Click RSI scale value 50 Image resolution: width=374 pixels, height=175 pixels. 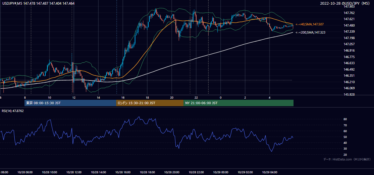tap(345, 137)
